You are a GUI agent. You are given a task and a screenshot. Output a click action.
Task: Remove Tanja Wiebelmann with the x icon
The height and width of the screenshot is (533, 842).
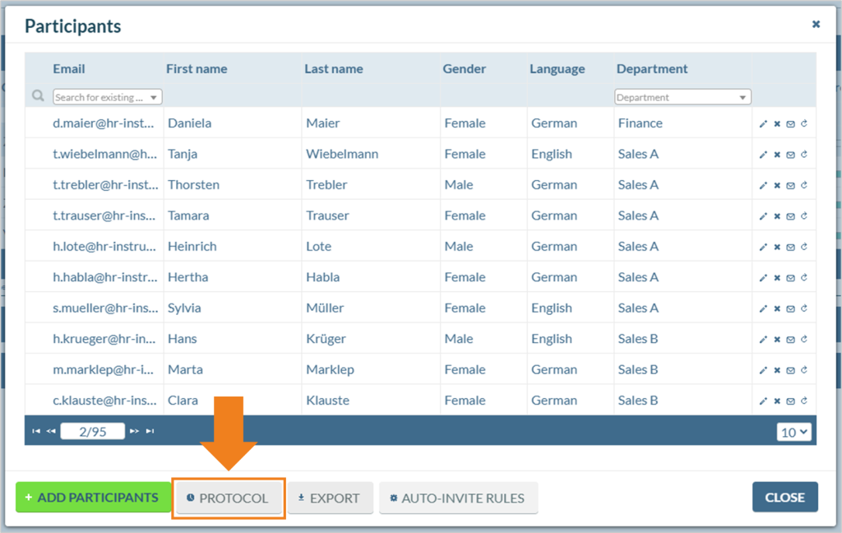[777, 155]
